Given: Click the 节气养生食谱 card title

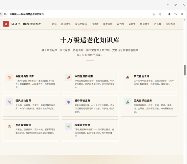Looking at the screenshot, I should 141,76.
